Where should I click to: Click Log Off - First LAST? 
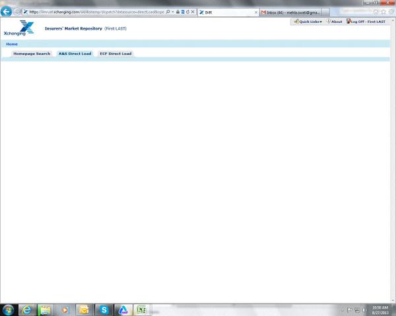coord(366,22)
